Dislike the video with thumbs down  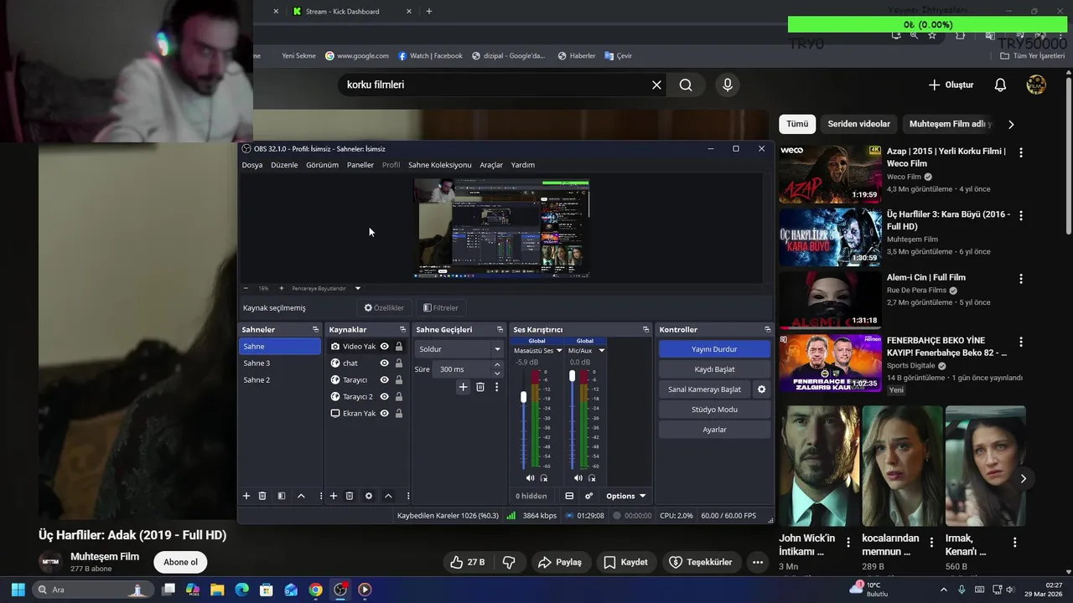[x=508, y=562]
